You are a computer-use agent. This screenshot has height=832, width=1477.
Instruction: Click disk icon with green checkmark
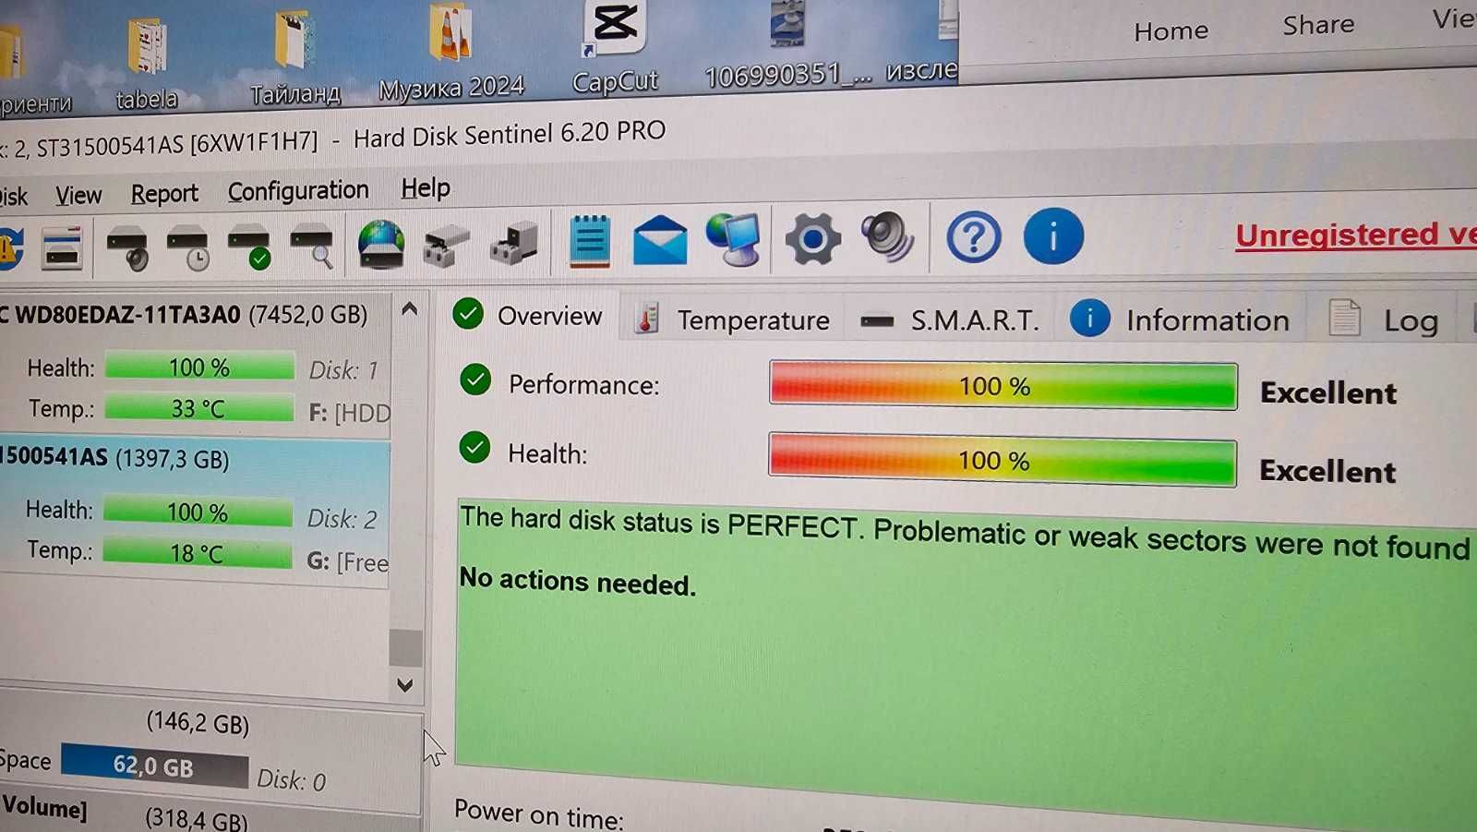pos(249,247)
